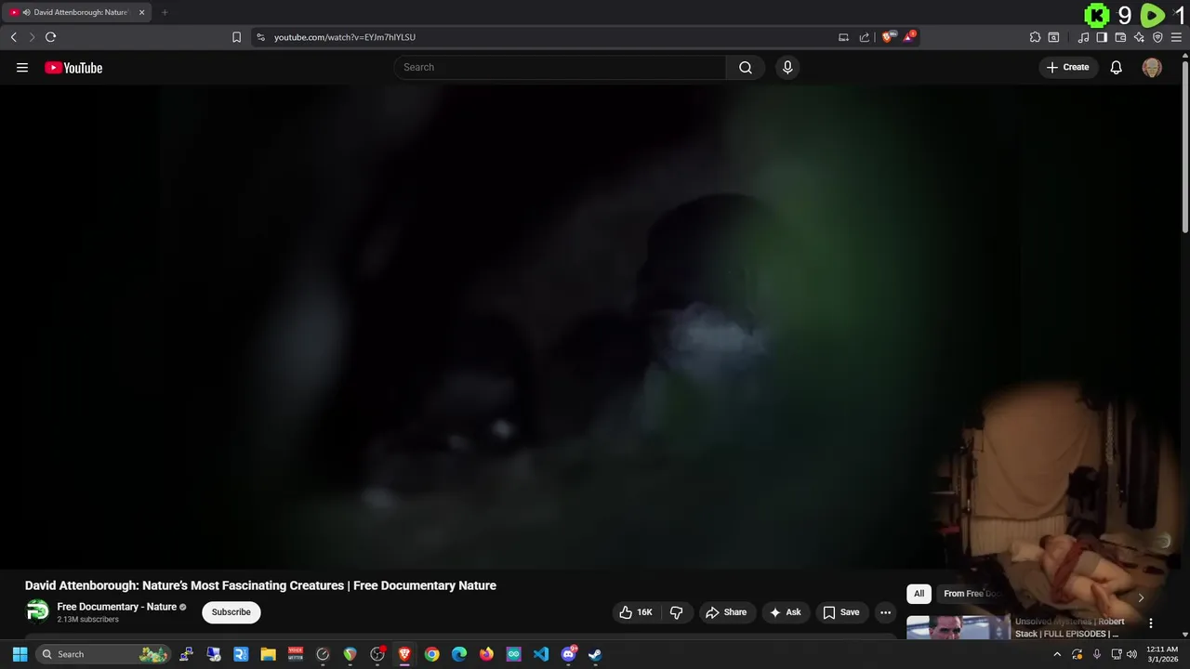The width and height of the screenshot is (1190, 669).
Task: Open Visual Studio Code from the taskbar
Action: pyautogui.click(x=541, y=654)
